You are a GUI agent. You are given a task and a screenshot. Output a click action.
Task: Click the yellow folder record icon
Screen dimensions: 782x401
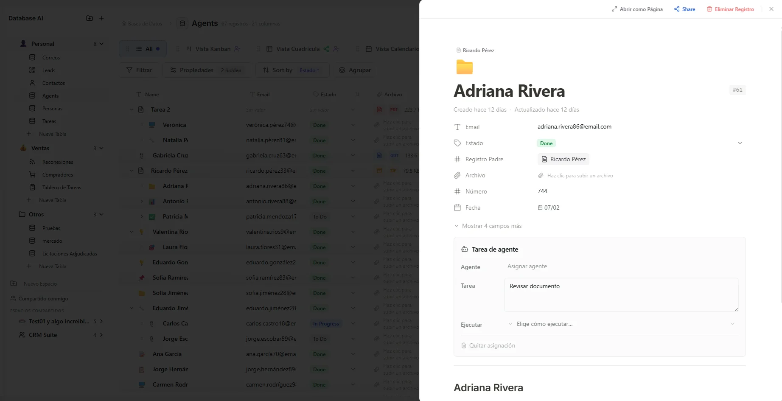point(465,67)
